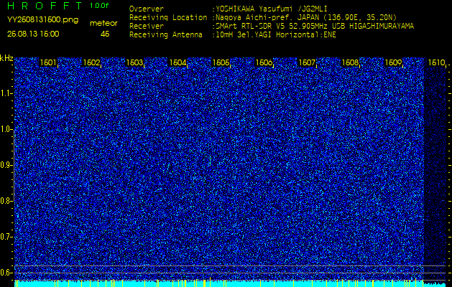Click the 1507 time marker
Image resolution: width=452 pixels, height=287 pixels.
(307, 62)
